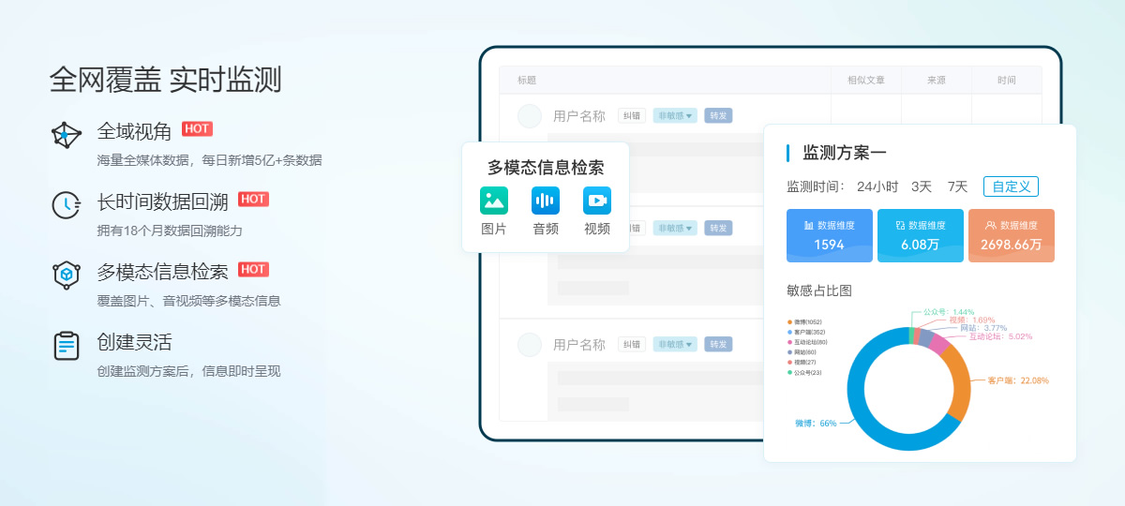Click the first row 转发 button
The image size is (1125, 506).
coord(718,116)
